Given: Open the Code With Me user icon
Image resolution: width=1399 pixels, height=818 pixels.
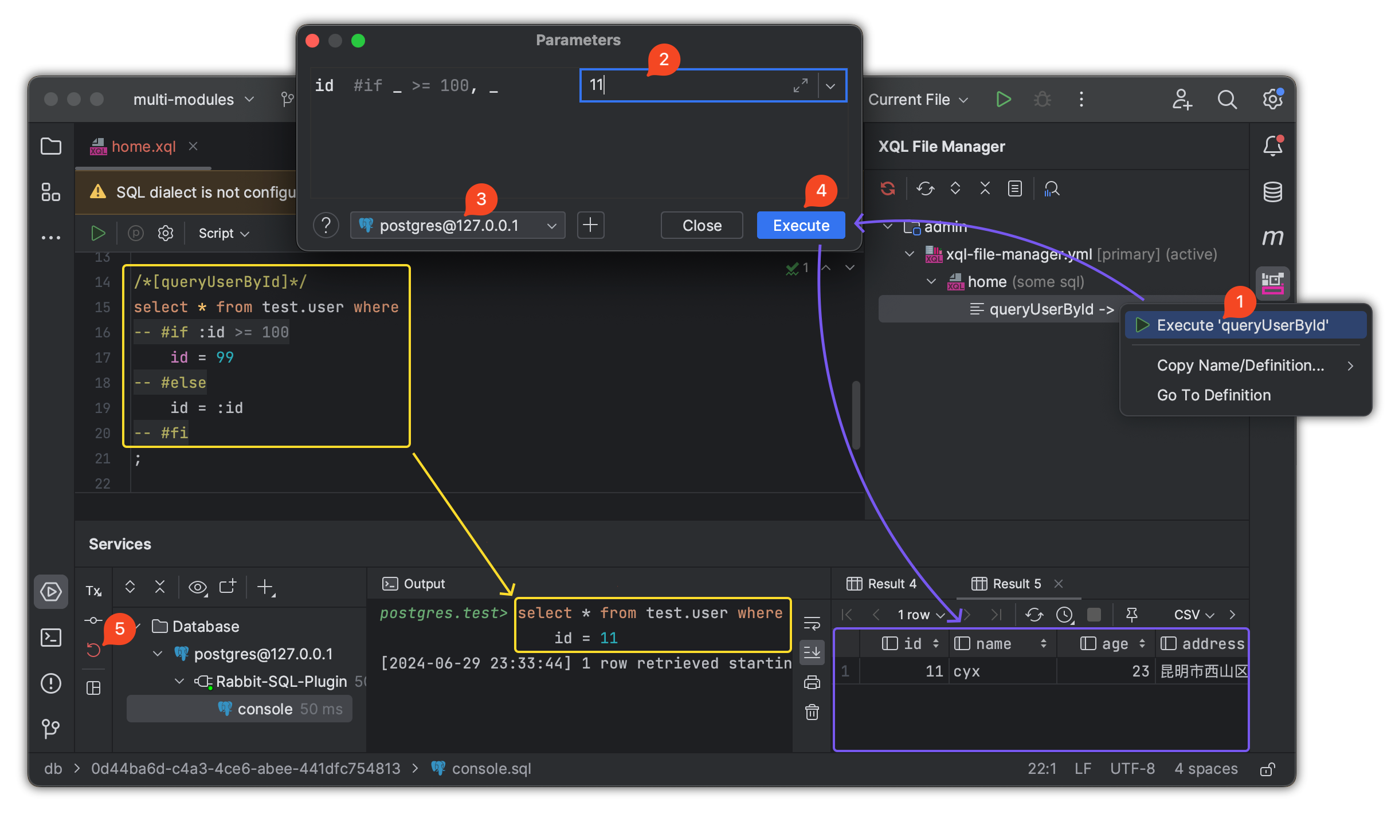Looking at the screenshot, I should click(1181, 99).
